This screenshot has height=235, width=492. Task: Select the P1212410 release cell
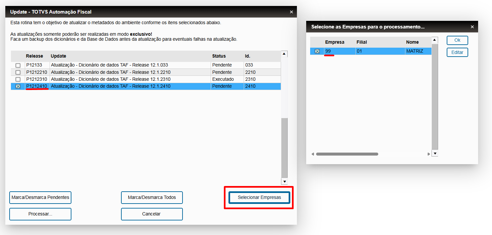pos(37,86)
